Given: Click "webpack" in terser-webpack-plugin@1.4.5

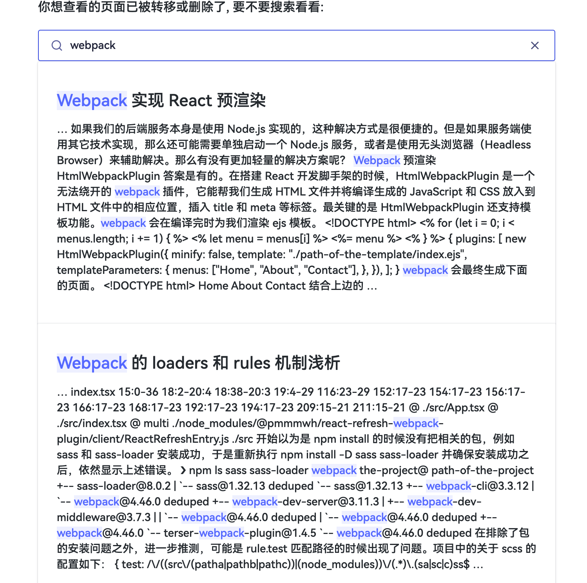Looking at the screenshot, I should tap(222, 533).
